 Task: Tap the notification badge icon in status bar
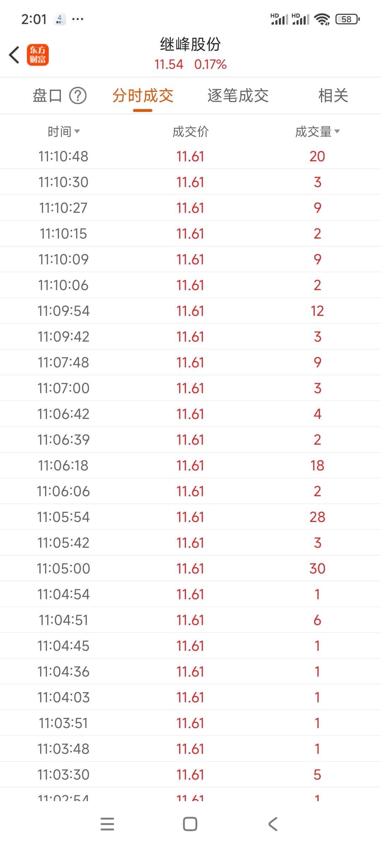(x=60, y=19)
